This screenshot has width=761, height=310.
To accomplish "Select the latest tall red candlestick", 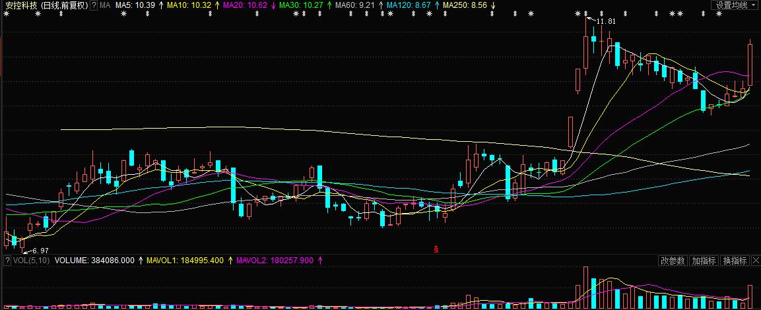I will [750, 64].
